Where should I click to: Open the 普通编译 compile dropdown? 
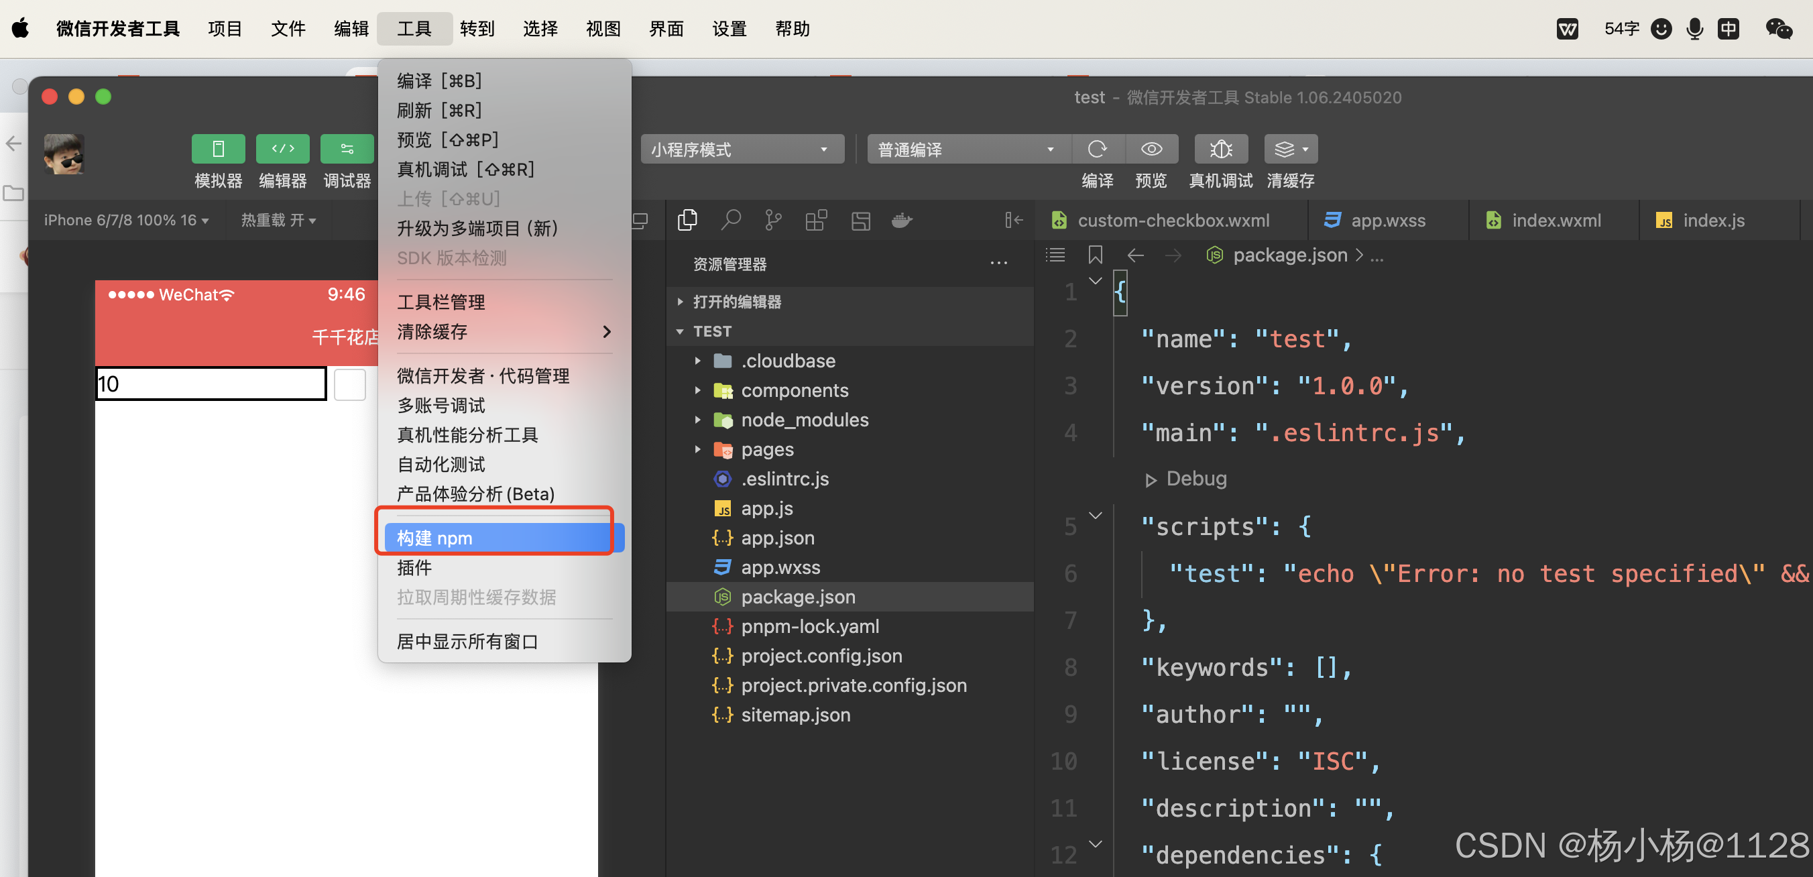968,148
